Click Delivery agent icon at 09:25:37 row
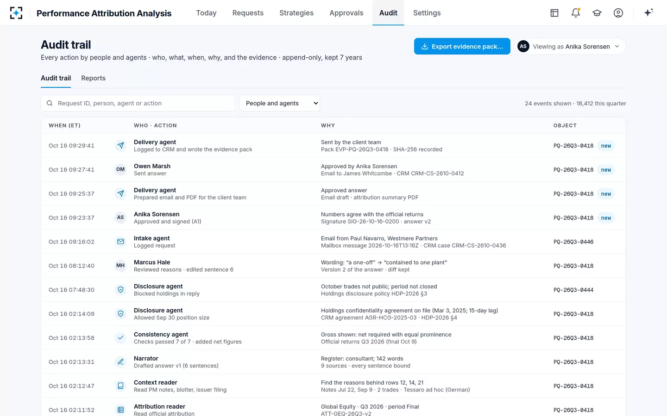The image size is (667, 416). (120, 194)
